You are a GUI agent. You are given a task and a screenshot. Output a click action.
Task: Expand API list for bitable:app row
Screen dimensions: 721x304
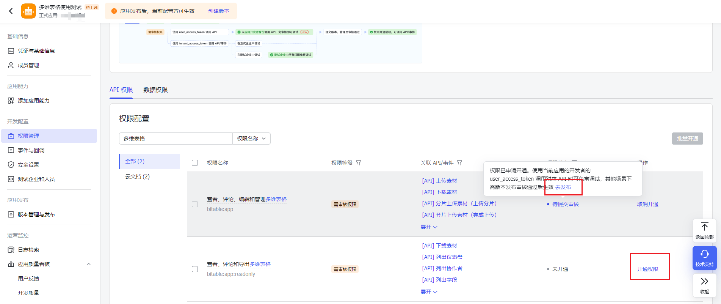click(429, 227)
